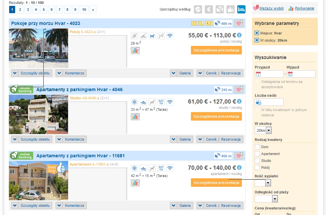Screen dimensions: 326x215
Task: Click Wi-Fi amenity icon for listing 4023
Action: point(170,36)
